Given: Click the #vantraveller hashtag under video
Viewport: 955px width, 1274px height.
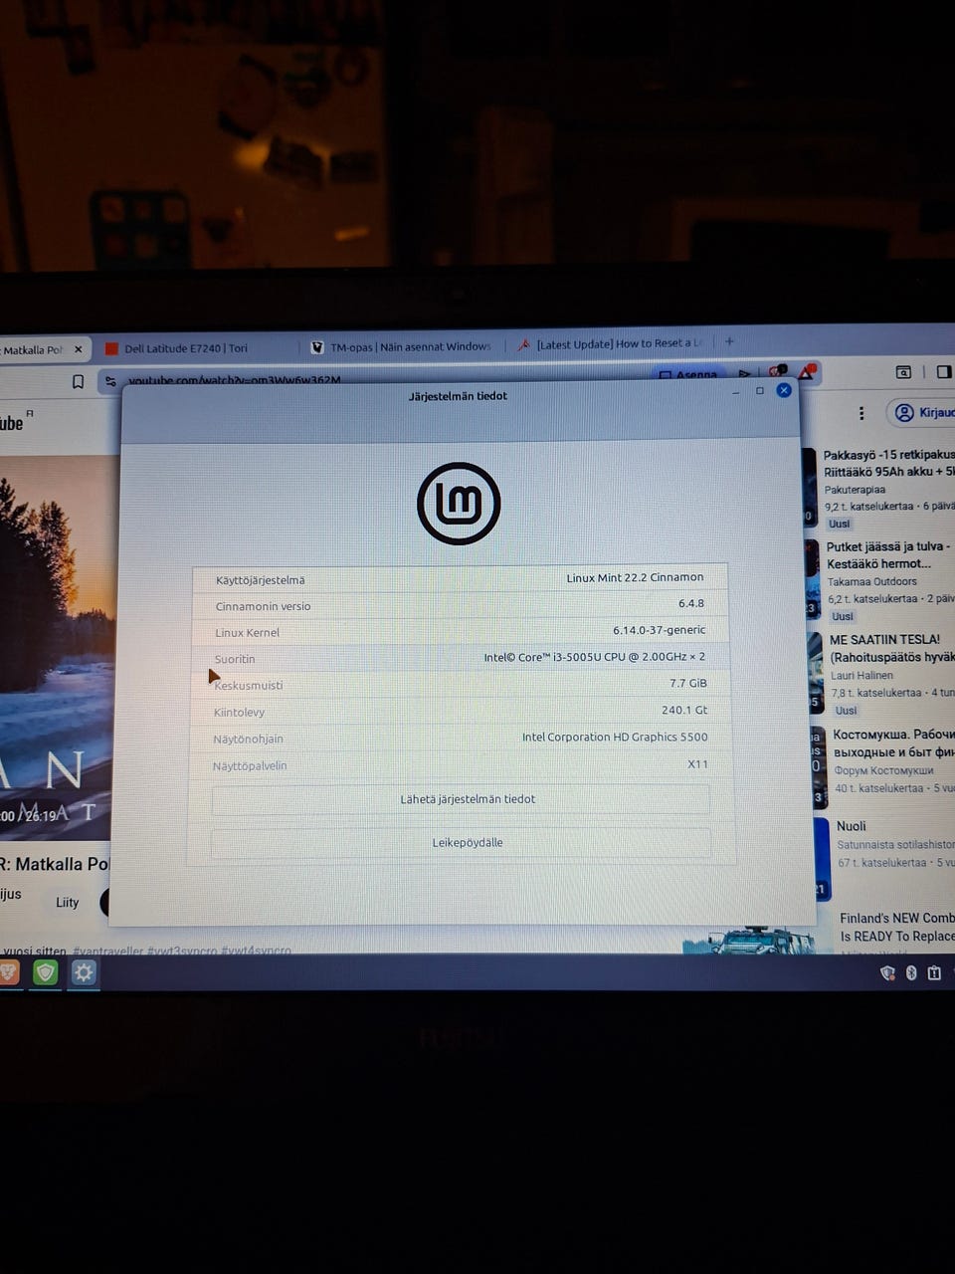Looking at the screenshot, I should [x=107, y=951].
